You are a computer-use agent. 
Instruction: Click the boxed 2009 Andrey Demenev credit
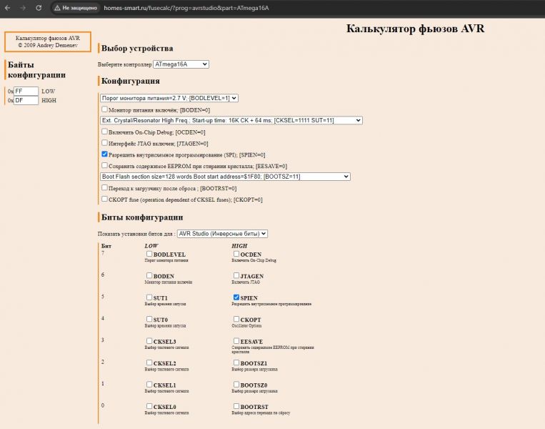pyautogui.click(x=48, y=41)
